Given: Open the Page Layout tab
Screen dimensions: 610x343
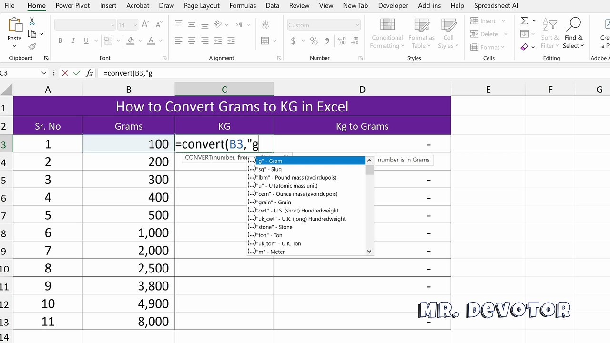Looking at the screenshot, I should pos(202,6).
